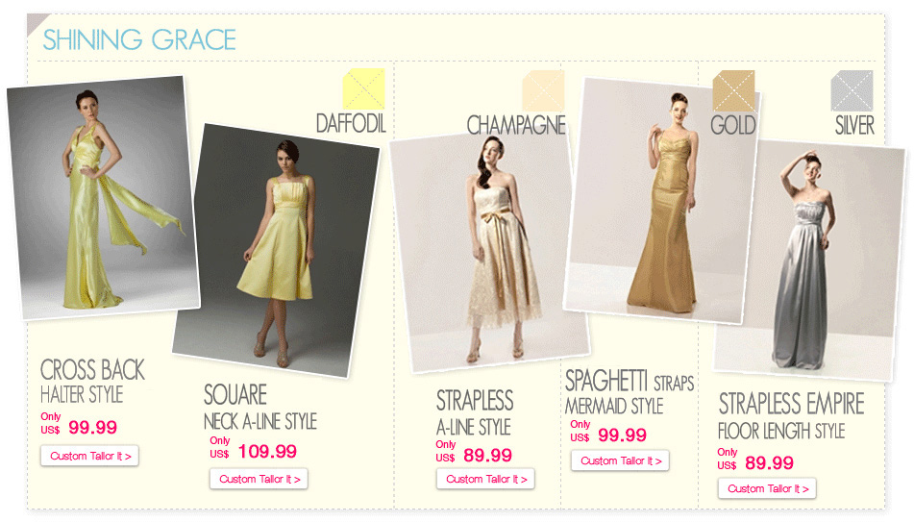This screenshot has height=522, width=914.
Task: Click the Daffodil yellow color swatch
Action: (363, 89)
